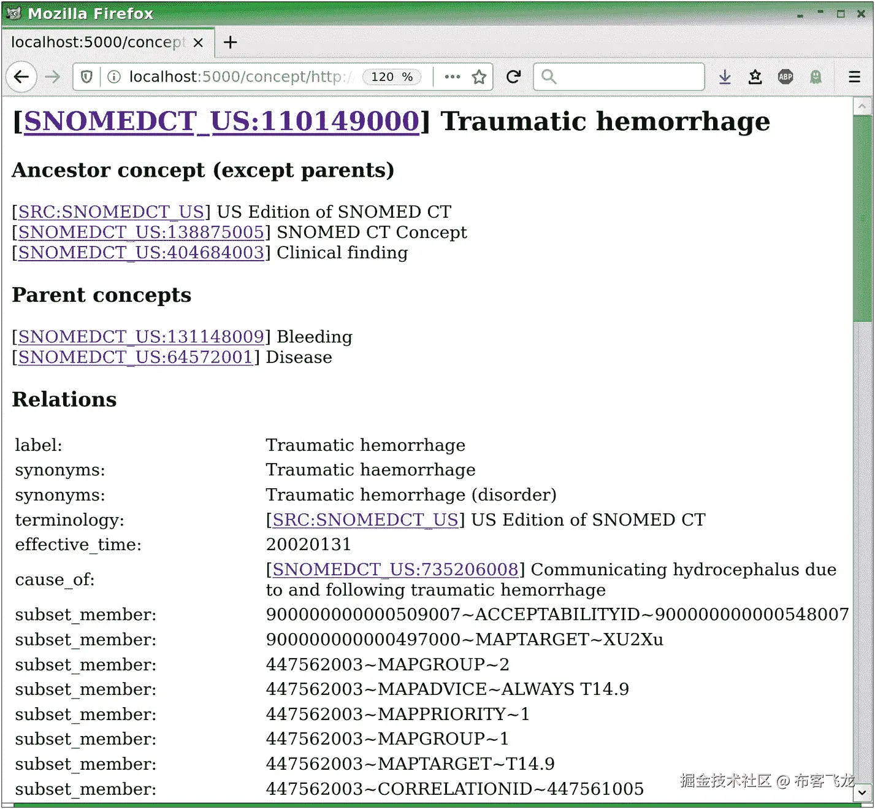Show site information via the info icon
Viewport: 875px width, 809px height.
point(113,77)
